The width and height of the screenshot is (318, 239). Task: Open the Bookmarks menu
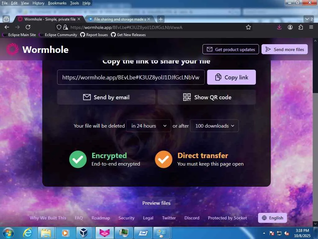57,3
